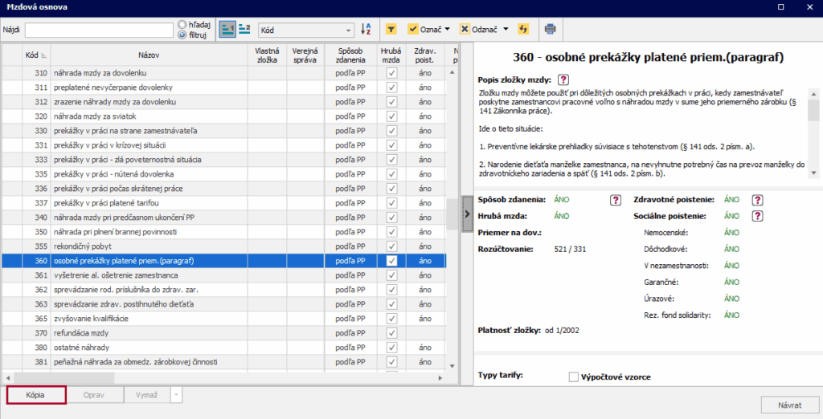
Task: Select the hľadaj radio button
Action: coord(182,25)
